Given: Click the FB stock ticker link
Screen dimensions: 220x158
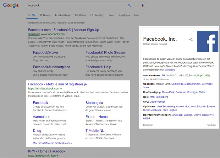Looking at the screenshot, I should [x=163, y=76].
